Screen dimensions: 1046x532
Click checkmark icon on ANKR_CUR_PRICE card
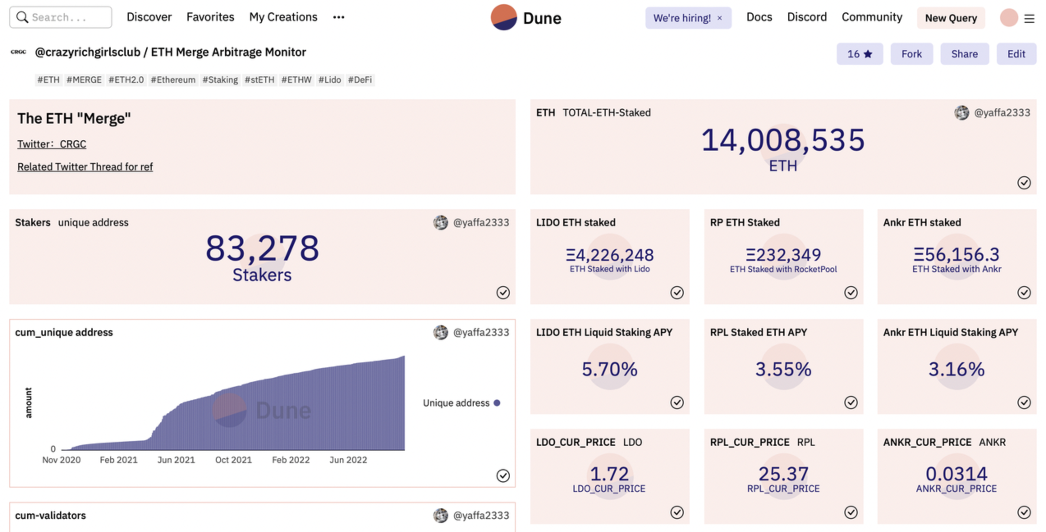point(1024,512)
